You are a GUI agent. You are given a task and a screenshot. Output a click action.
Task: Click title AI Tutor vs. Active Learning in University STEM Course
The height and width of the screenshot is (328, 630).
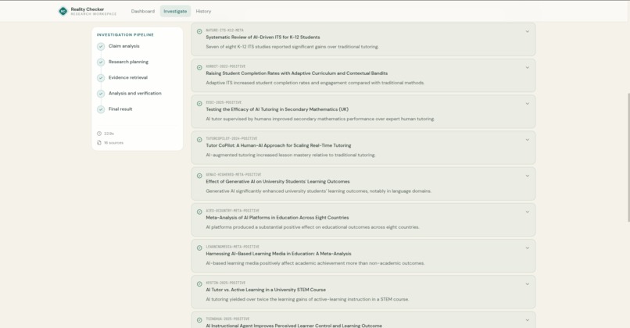[x=266, y=290]
